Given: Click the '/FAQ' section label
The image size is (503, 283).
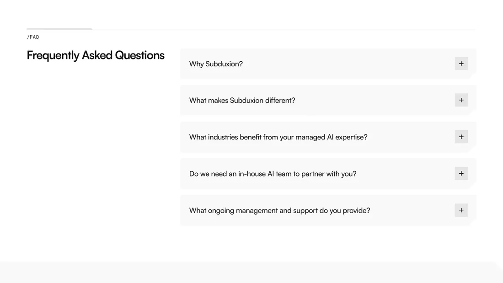Looking at the screenshot, I should [x=33, y=37].
